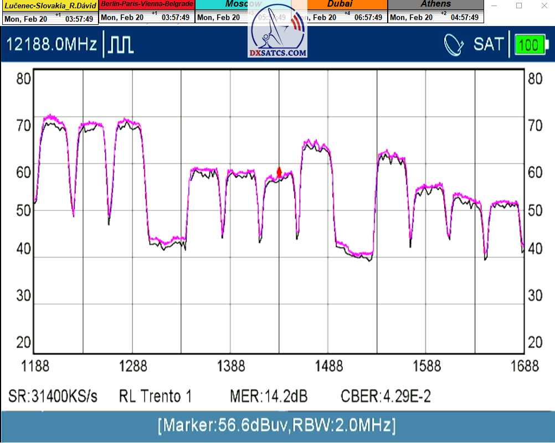Click the MER:14.2dB reading
This screenshot has width=555, height=443.
click(269, 396)
